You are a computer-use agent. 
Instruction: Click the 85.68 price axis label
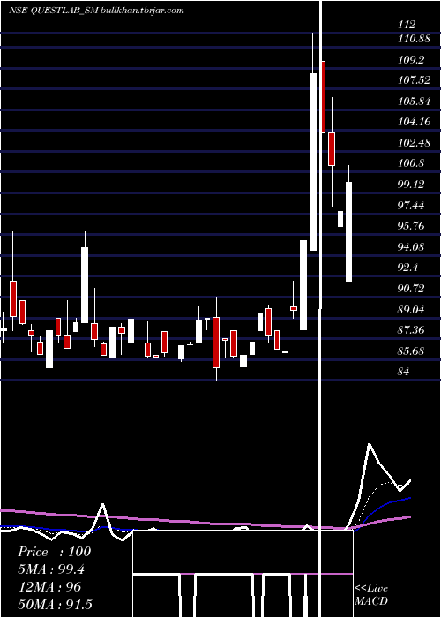tap(412, 350)
